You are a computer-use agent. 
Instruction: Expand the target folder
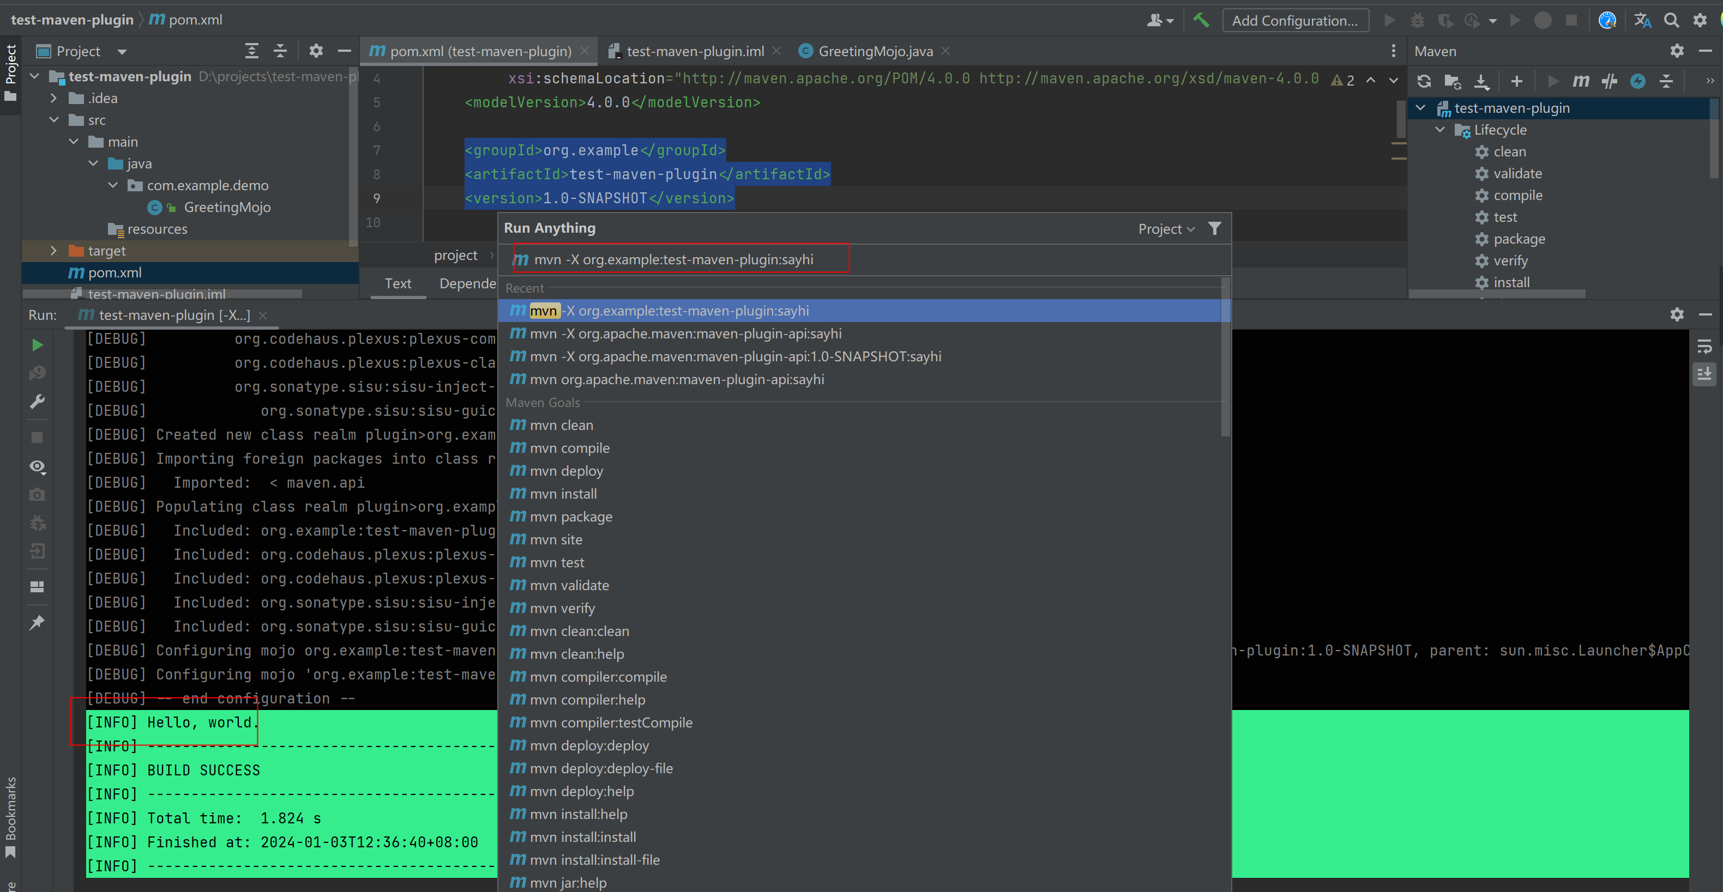(x=53, y=251)
